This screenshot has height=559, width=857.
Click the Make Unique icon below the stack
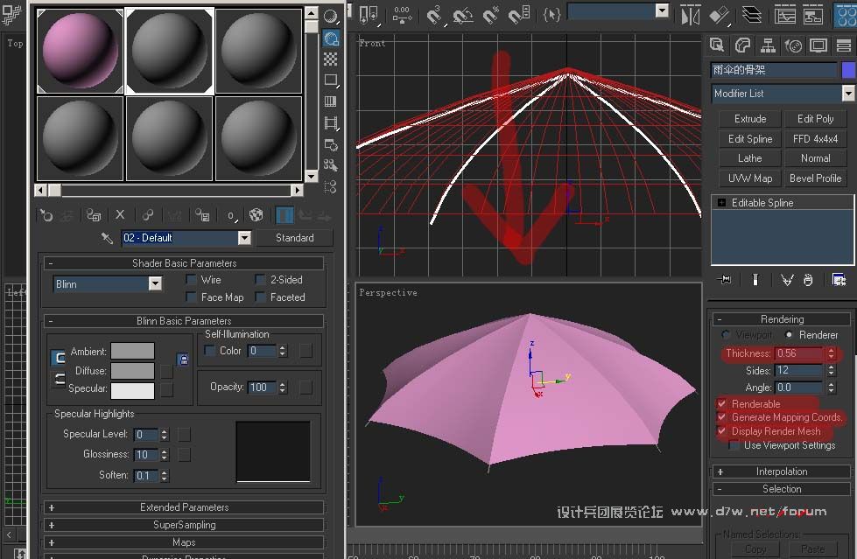tap(787, 280)
